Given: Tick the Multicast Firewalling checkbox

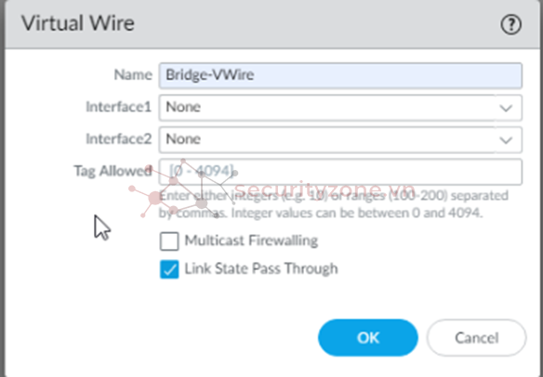Looking at the screenshot, I should click(169, 241).
